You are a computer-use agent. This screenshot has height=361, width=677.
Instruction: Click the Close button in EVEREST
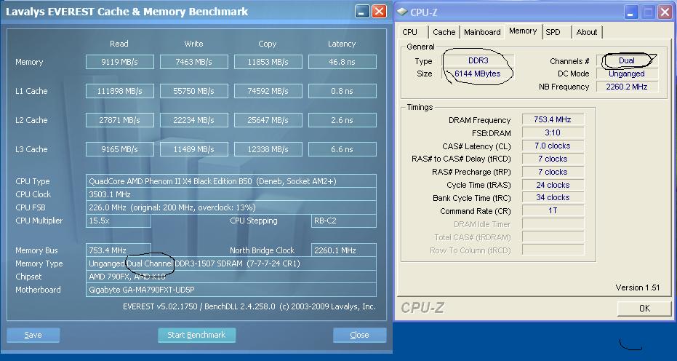359,335
